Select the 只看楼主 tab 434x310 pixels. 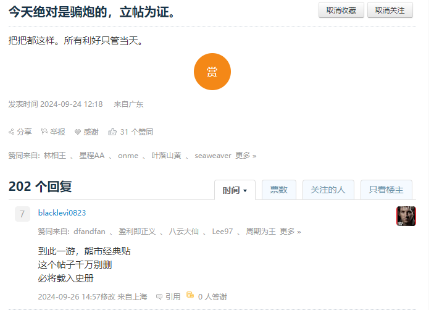coord(386,190)
